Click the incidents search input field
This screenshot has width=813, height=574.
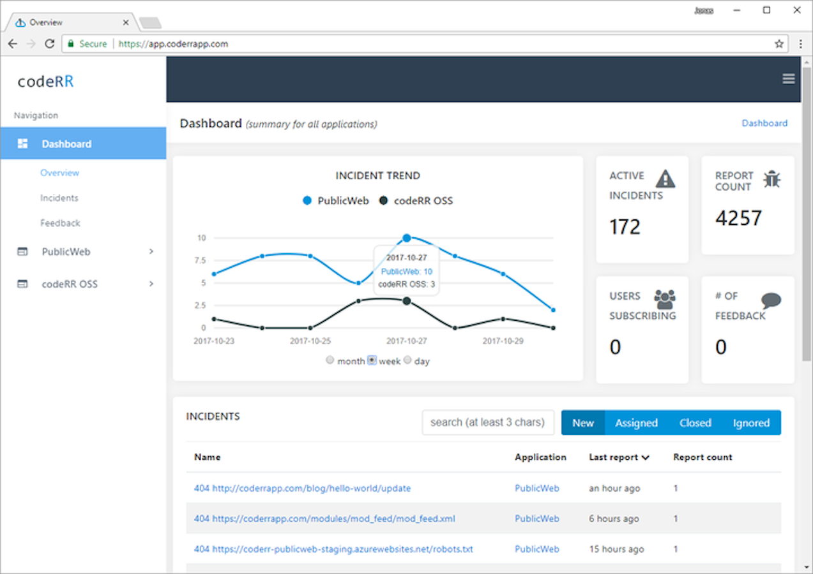[488, 422]
